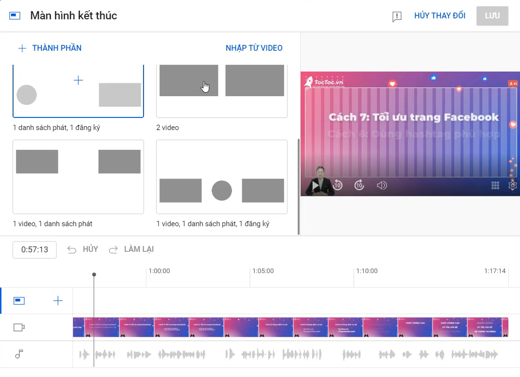This screenshot has height=377, width=520.
Task: Toggle the grid overlay in preview
Action: click(x=495, y=185)
